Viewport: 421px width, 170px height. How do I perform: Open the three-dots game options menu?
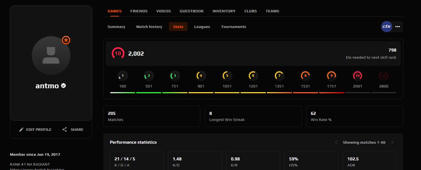pyautogui.click(x=397, y=27)
